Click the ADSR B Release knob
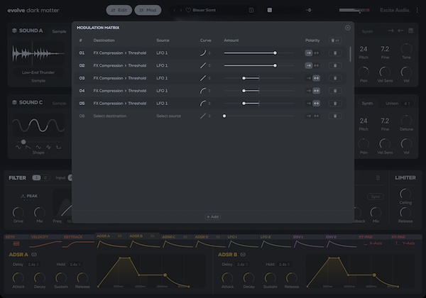This screenshot has height=298, width=426. pyautogui.click(x=292, y=278)
